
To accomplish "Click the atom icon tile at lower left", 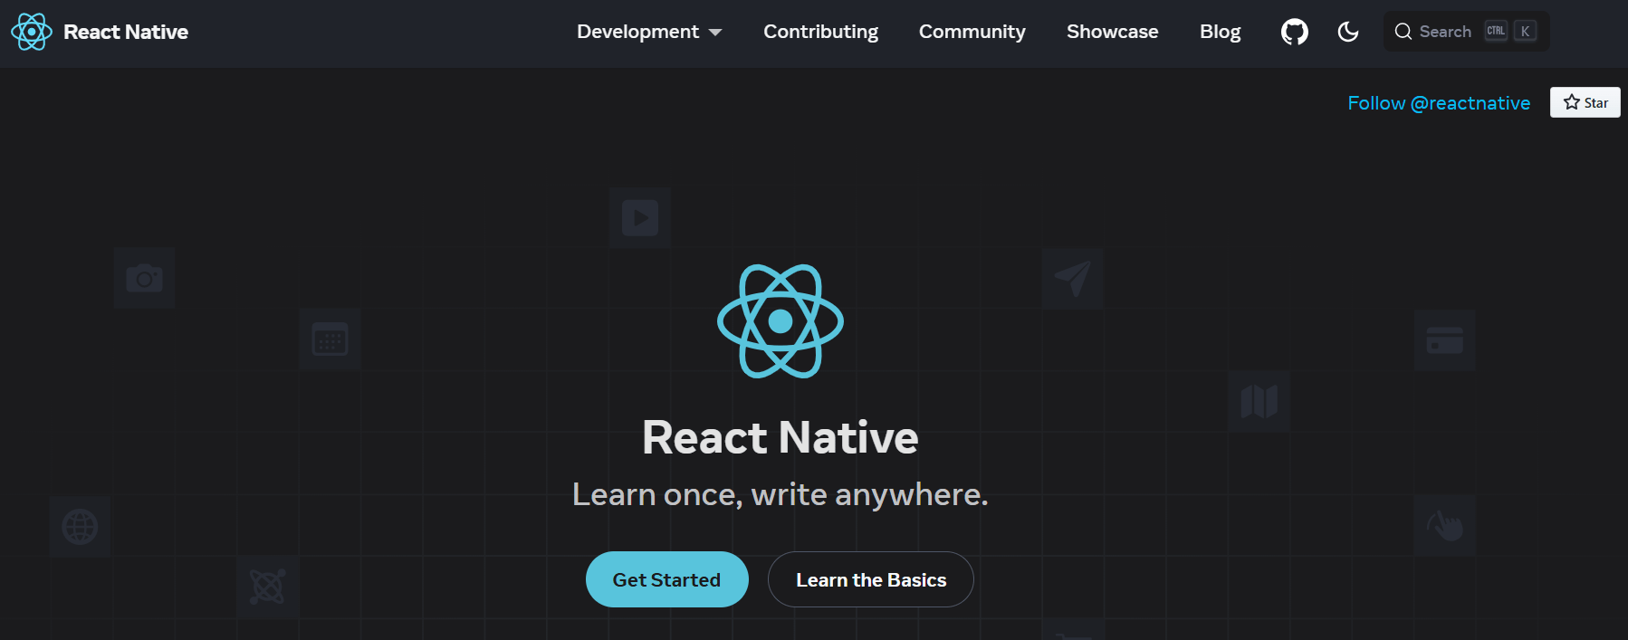I will 267,587.
